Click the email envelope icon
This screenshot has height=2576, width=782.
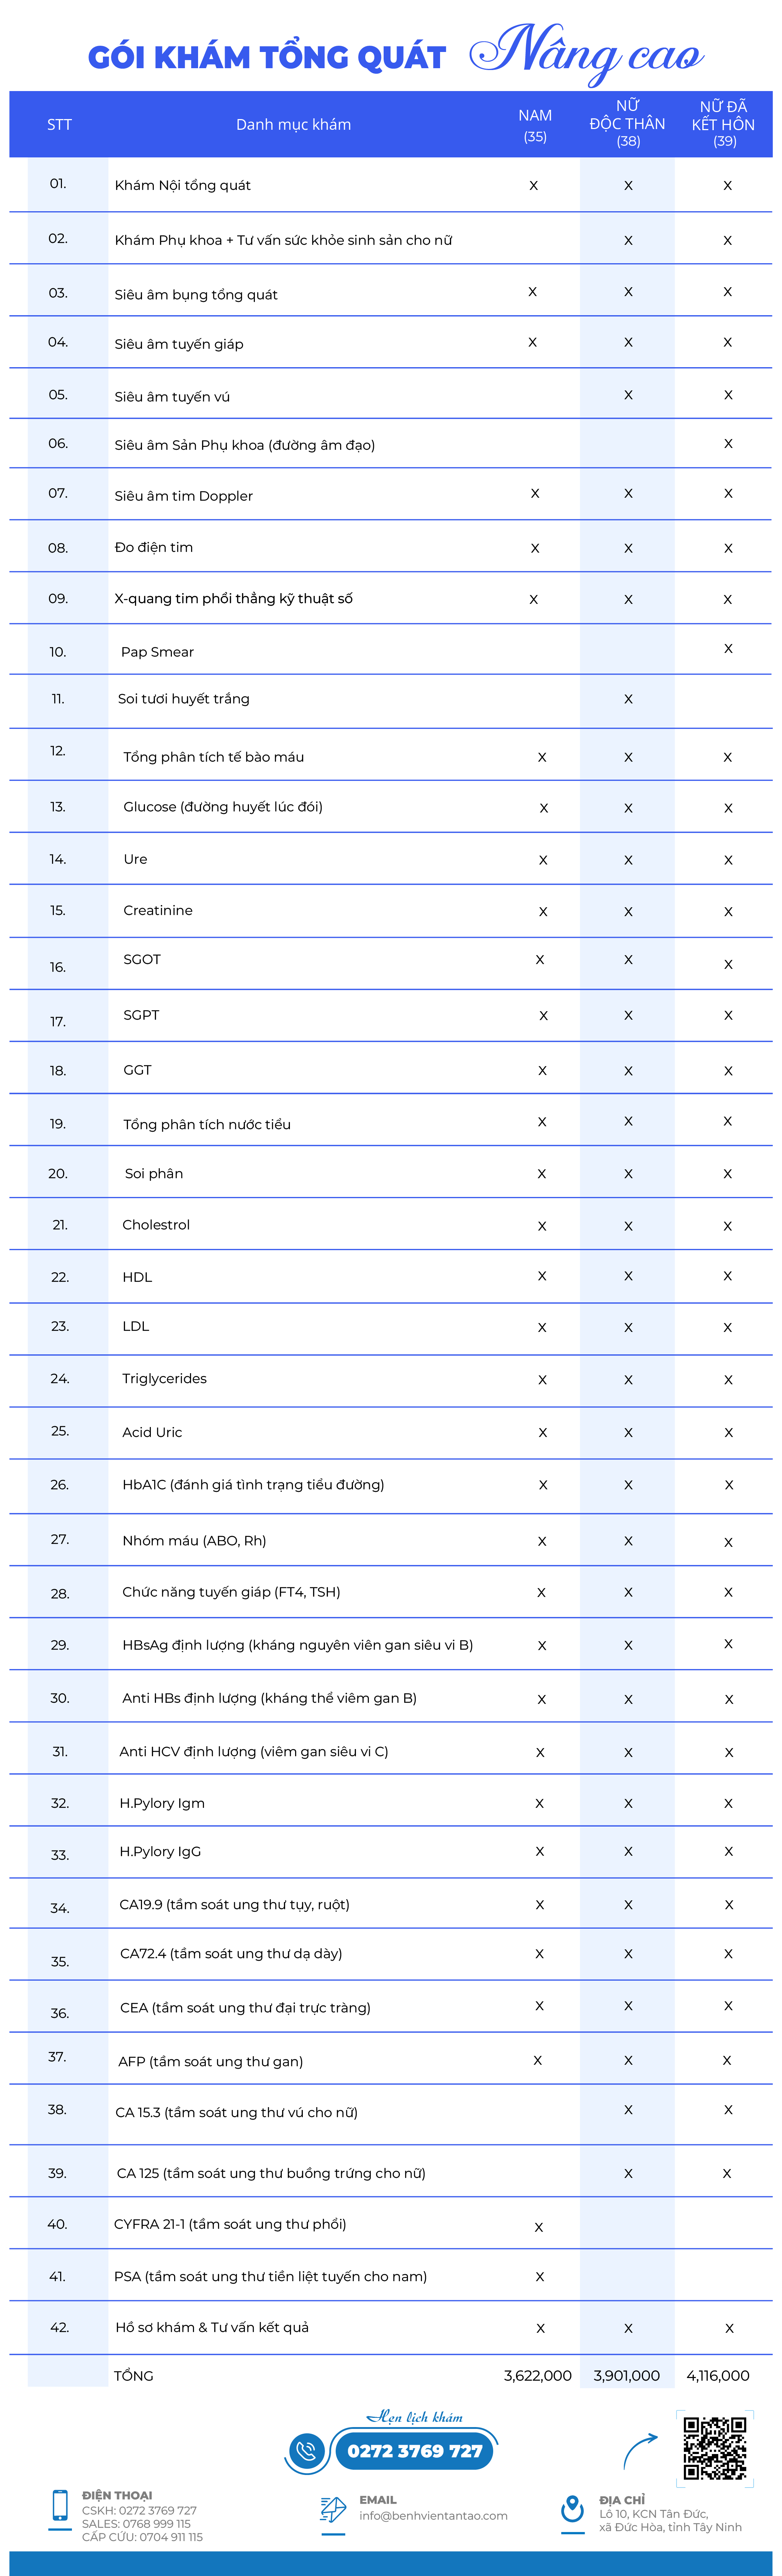pyautogui.click(x=332, y=2508)
